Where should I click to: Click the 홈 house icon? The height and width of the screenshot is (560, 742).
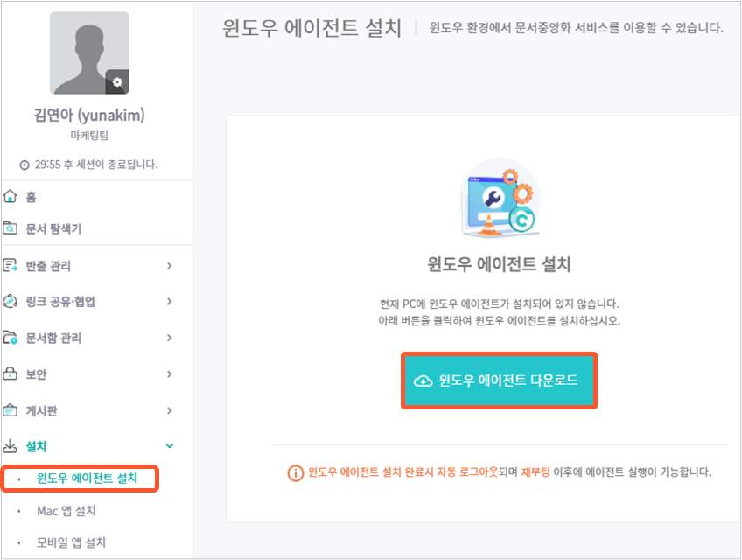(x=10, y=196)
